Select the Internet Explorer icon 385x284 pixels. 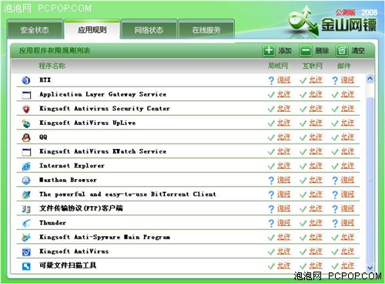click(x=26, y=166)
